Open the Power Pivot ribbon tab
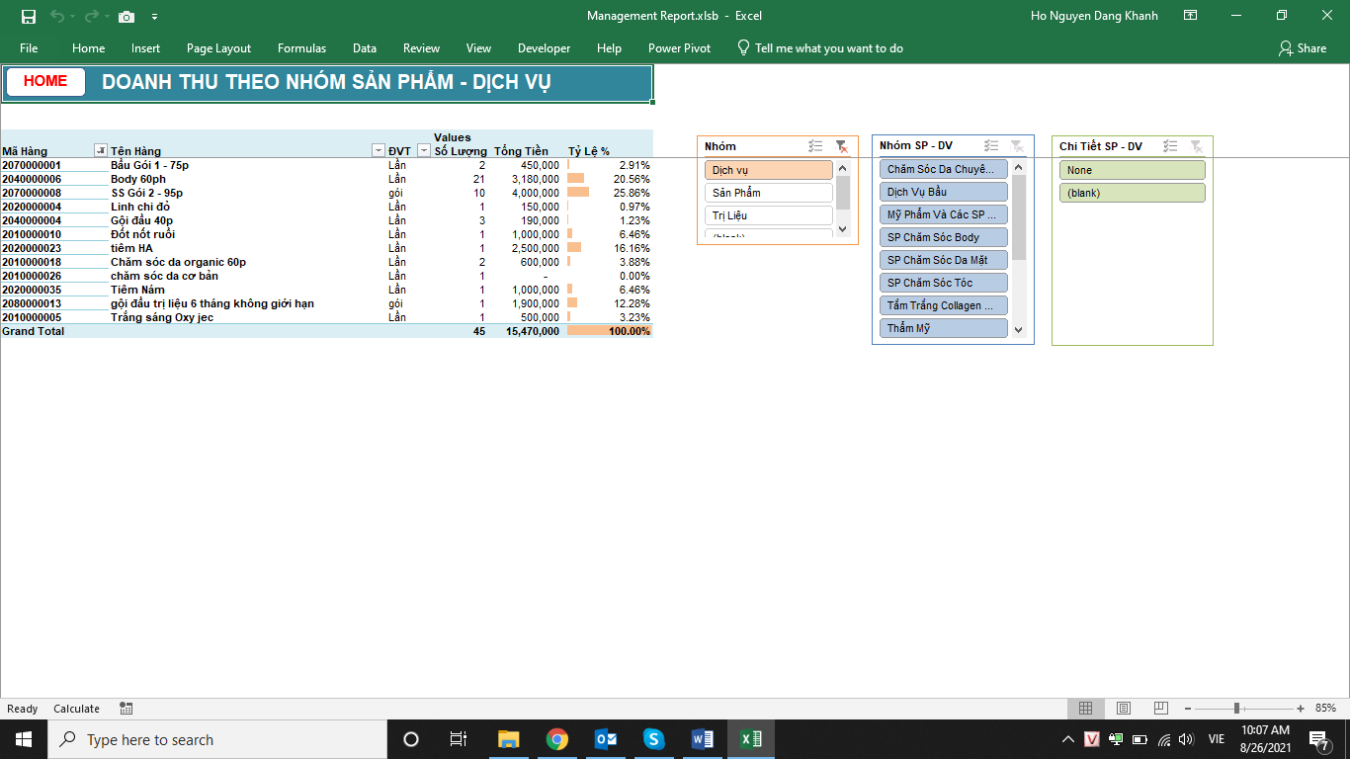This screenshot has height=759, width=1350. (x=679, y=47)
